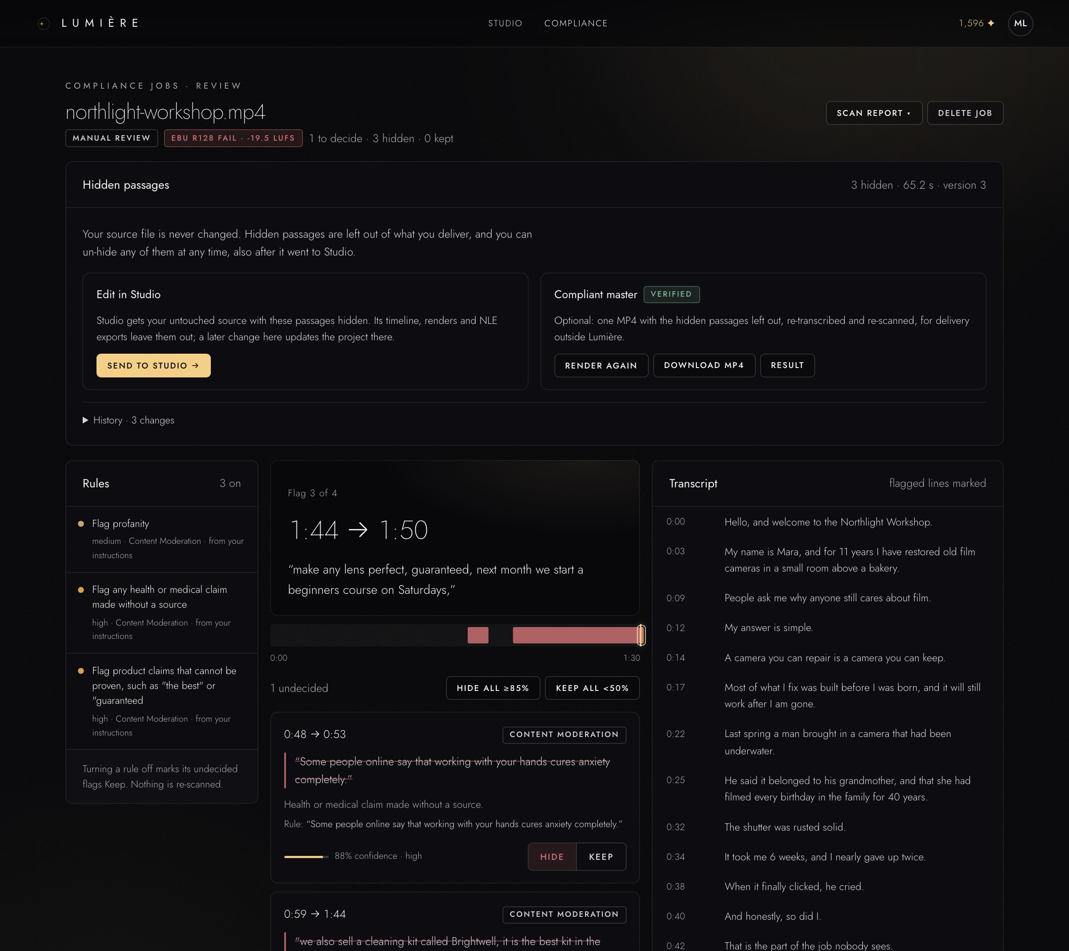Click transcript line 'When it finally clicked, he cried.'

(793, 887)
